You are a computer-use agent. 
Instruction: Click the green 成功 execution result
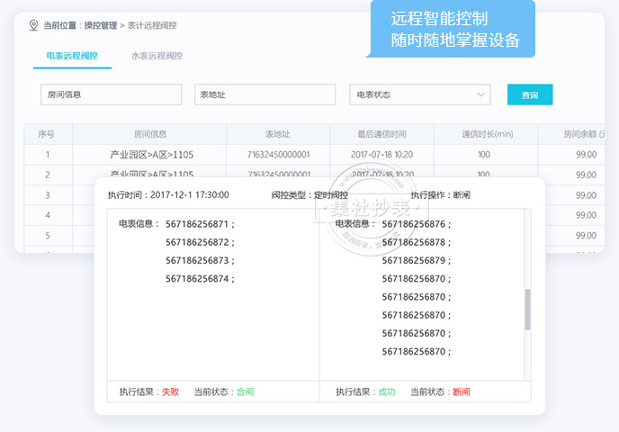(386, 392)
